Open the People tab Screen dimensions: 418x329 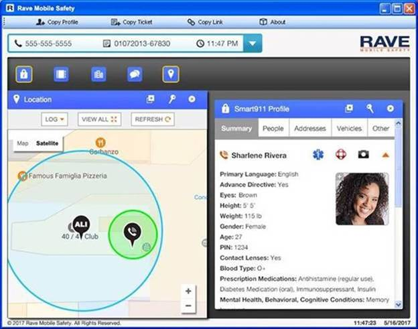[x=273, y=129]
